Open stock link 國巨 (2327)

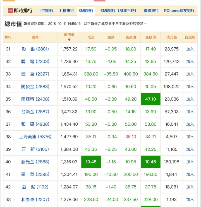[35, 74]
